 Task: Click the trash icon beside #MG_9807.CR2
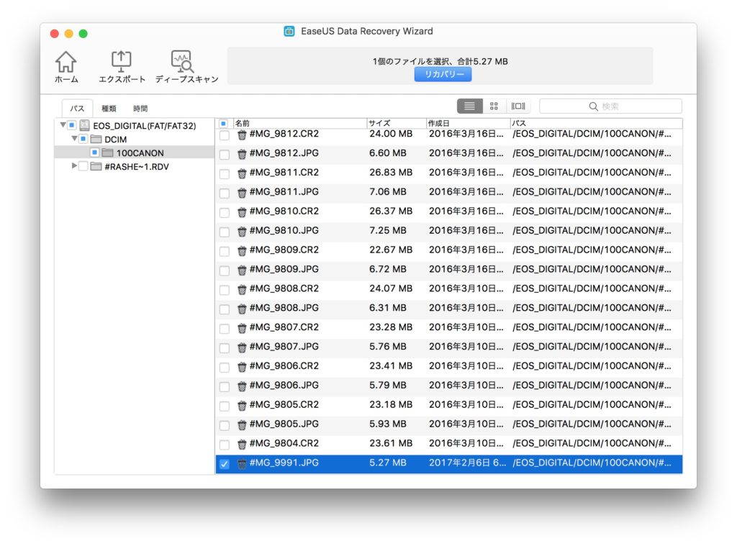[x=242, y=328]
